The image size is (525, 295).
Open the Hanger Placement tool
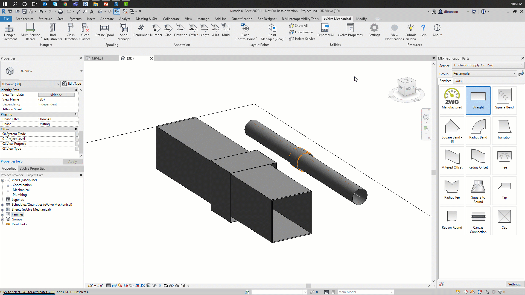point(9,32)
